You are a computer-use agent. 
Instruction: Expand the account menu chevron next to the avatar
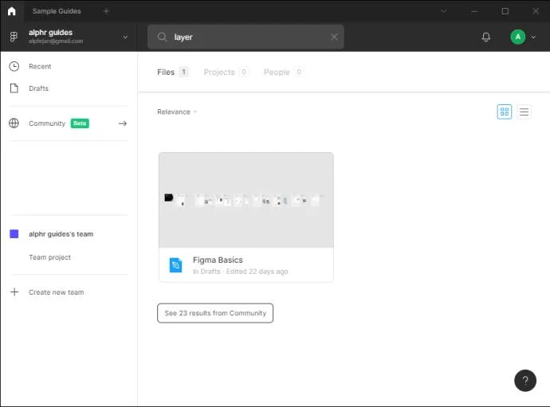pyautogui.click(x=533, y=37)
